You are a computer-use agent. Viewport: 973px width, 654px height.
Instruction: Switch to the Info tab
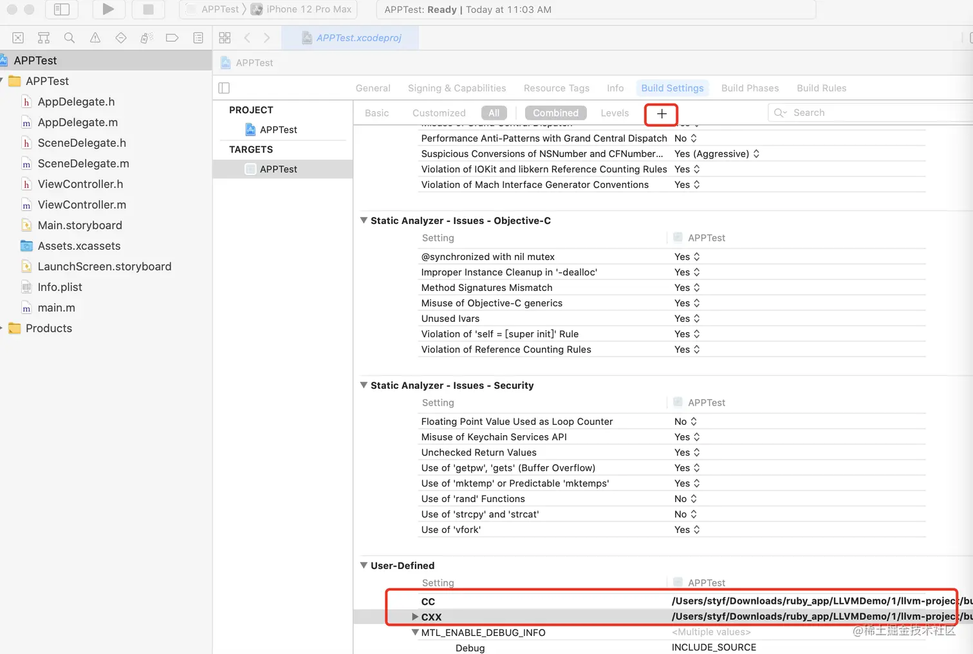[x=615, y=88]
